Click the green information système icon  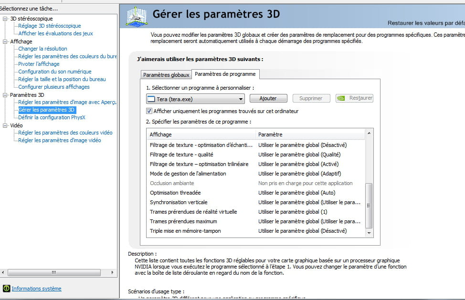click(6, 289)
